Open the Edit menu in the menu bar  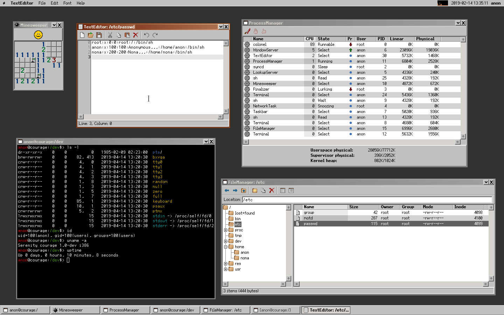(x=54, y=3)
